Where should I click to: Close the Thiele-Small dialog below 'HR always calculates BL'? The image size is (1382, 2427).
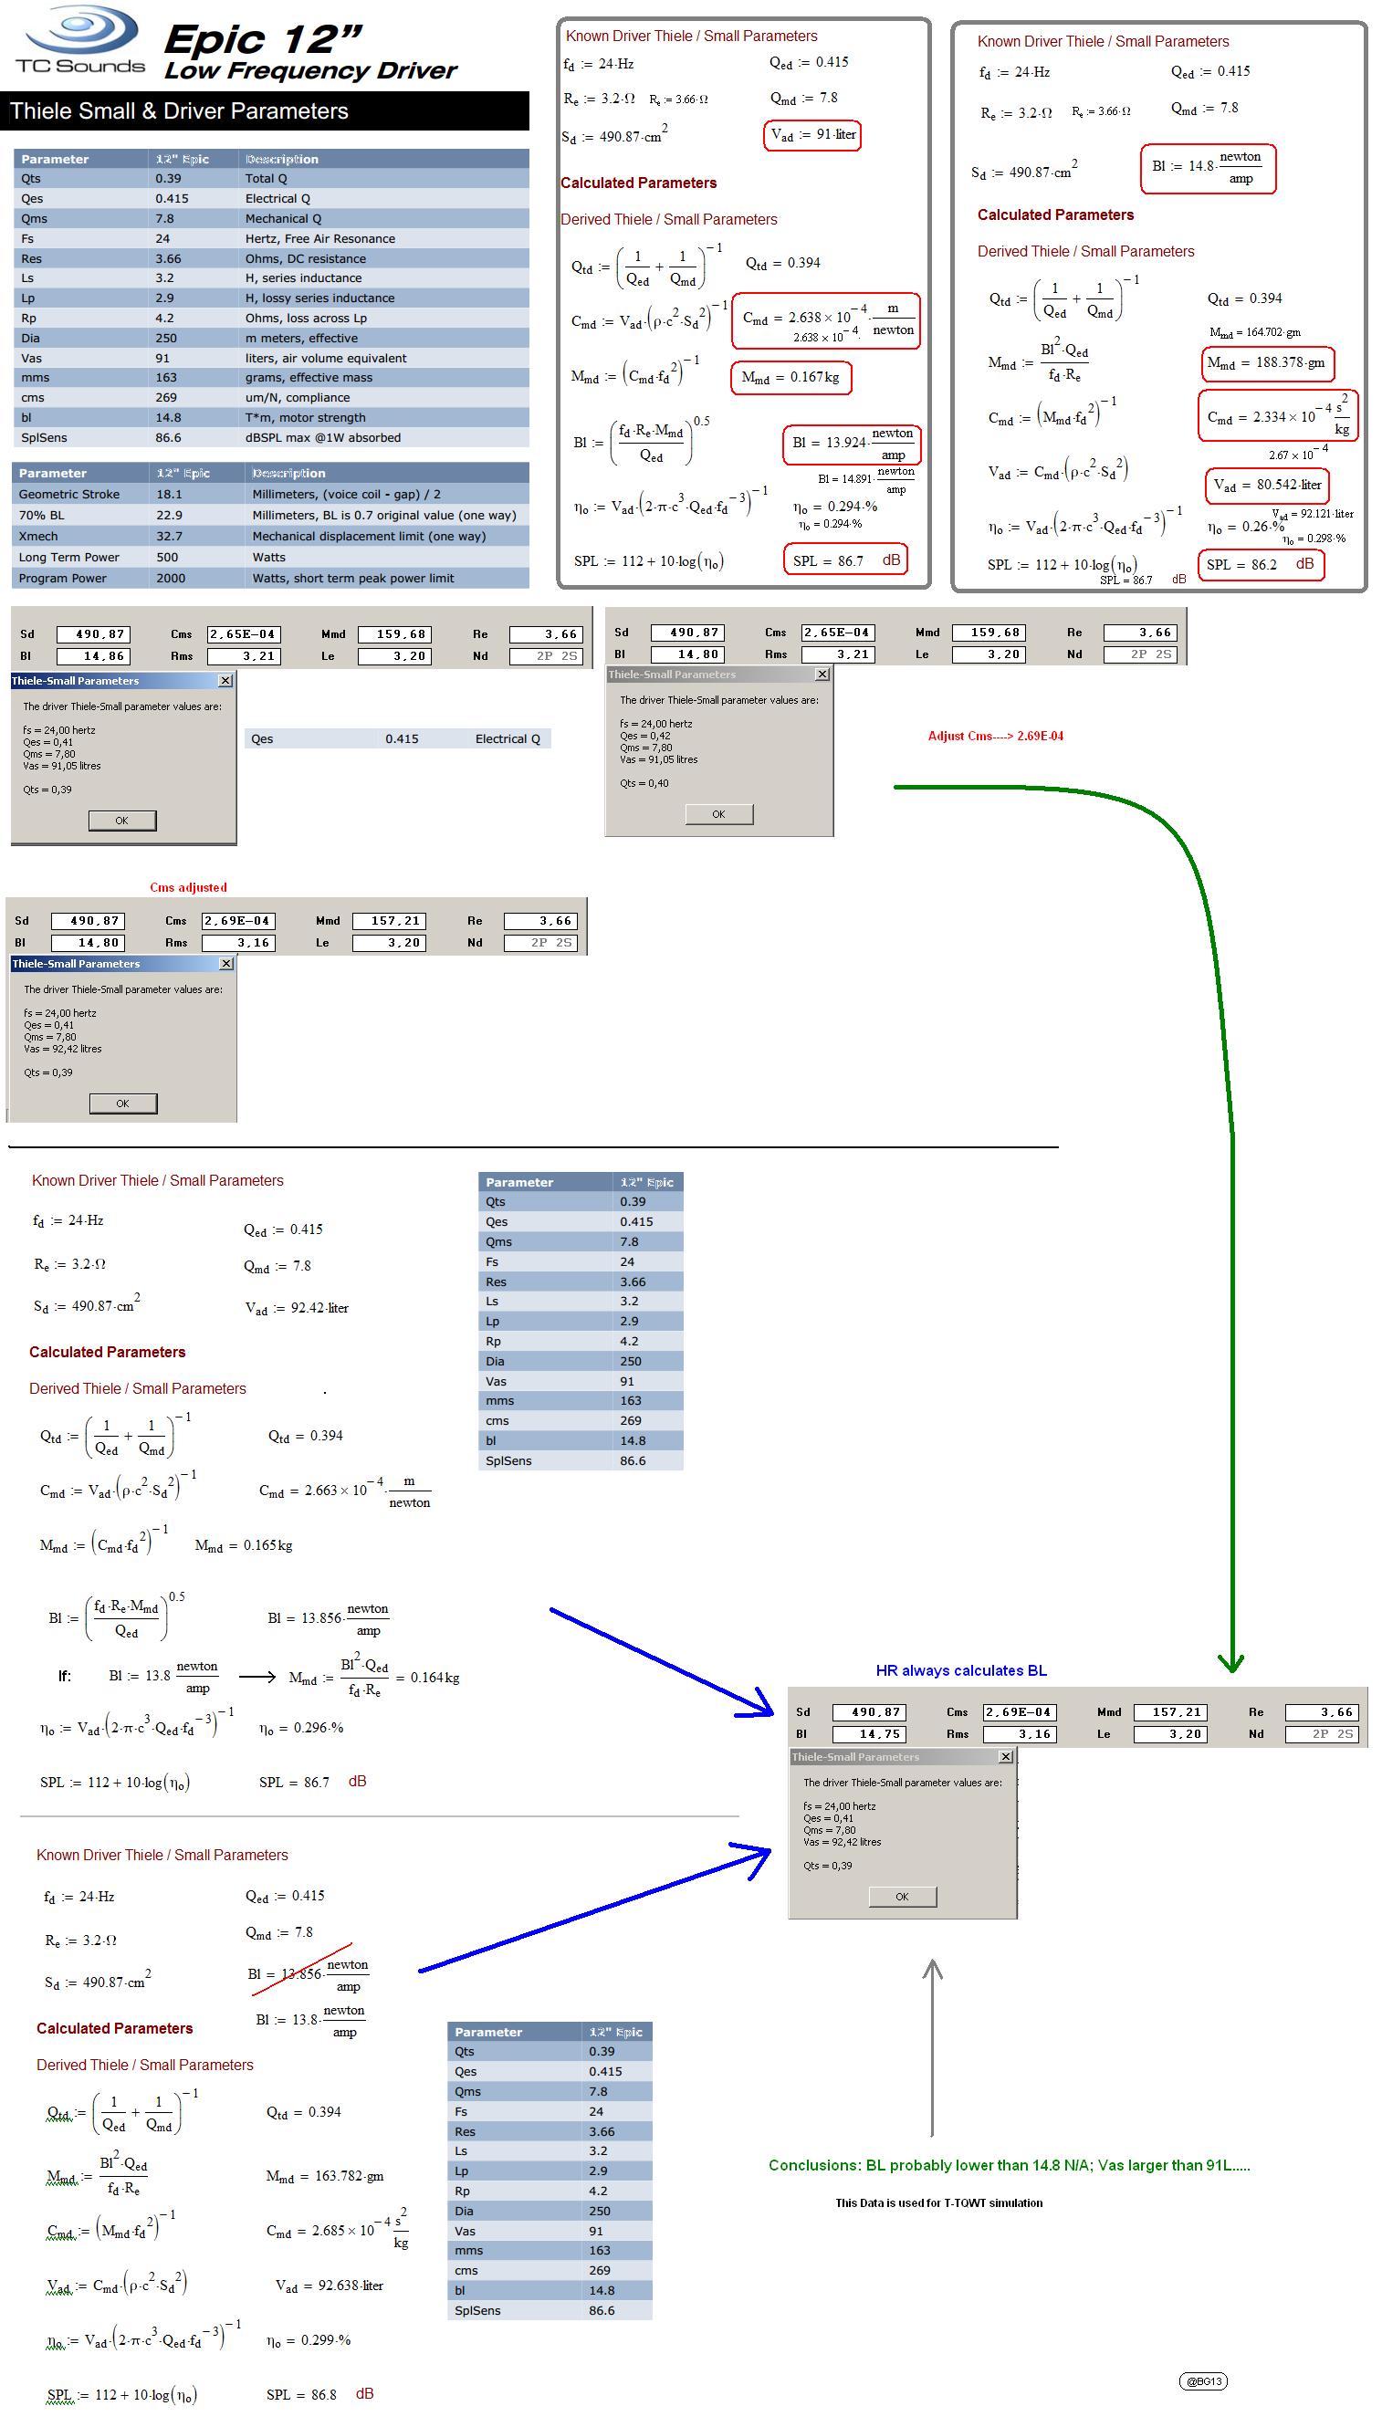(1006, 1756)
